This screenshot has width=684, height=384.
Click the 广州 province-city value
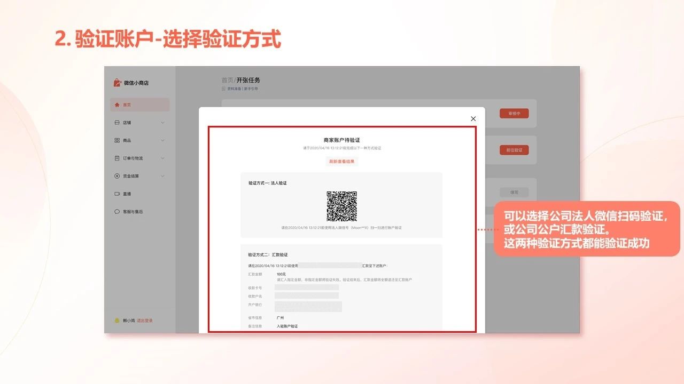coord(281,317)
